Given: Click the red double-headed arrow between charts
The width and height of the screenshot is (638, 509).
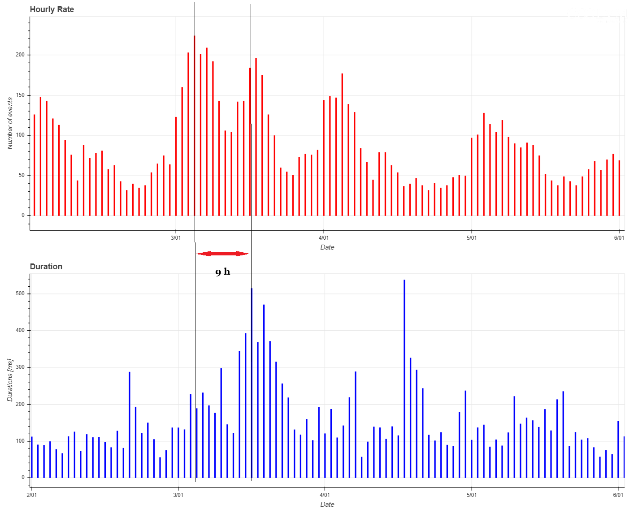Looking at the screenshot, I should click(222, 254).
